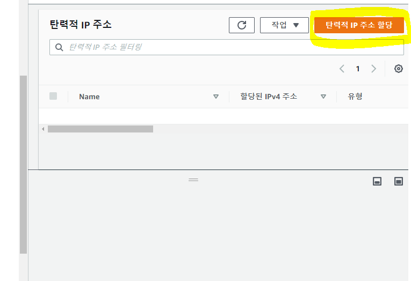The height and width of the screenshot is (281, 411).
Task: Click the vertical page scrollbar thumb
Action: pos(23,165)
